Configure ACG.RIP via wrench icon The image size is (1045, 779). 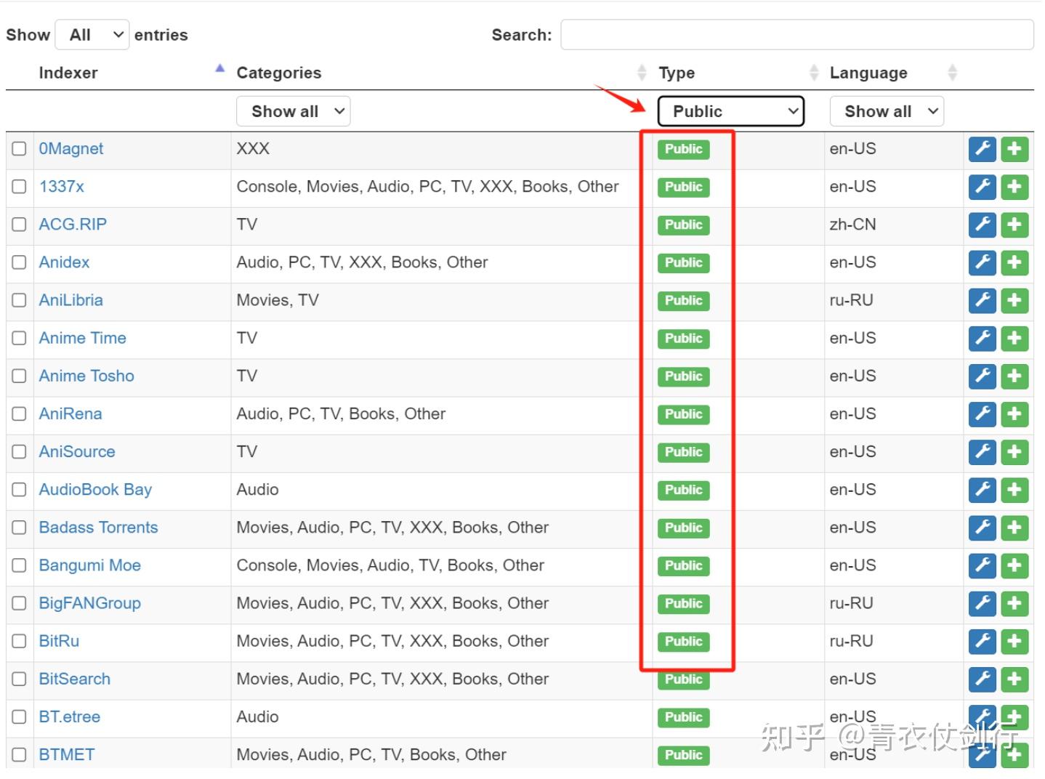(x=982, y=225)
